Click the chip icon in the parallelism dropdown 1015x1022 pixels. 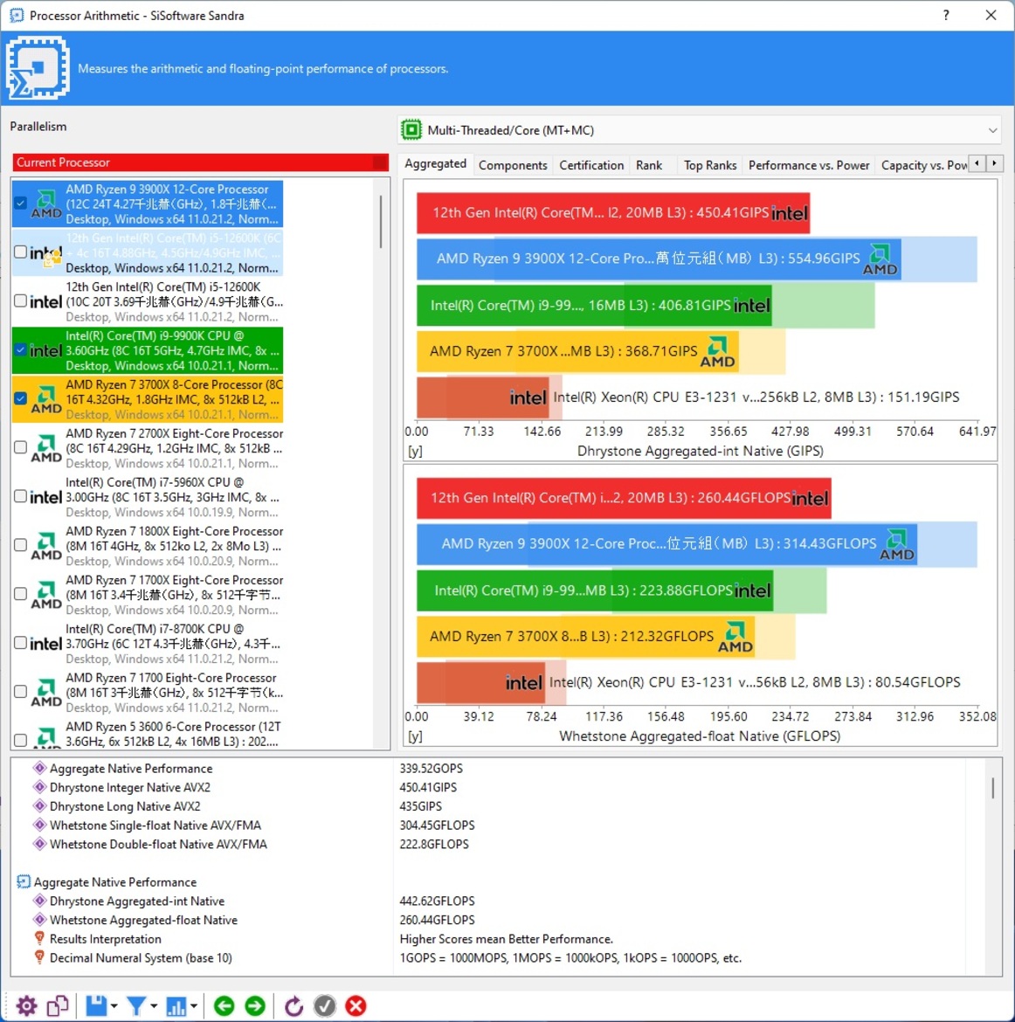coord(411,130)
